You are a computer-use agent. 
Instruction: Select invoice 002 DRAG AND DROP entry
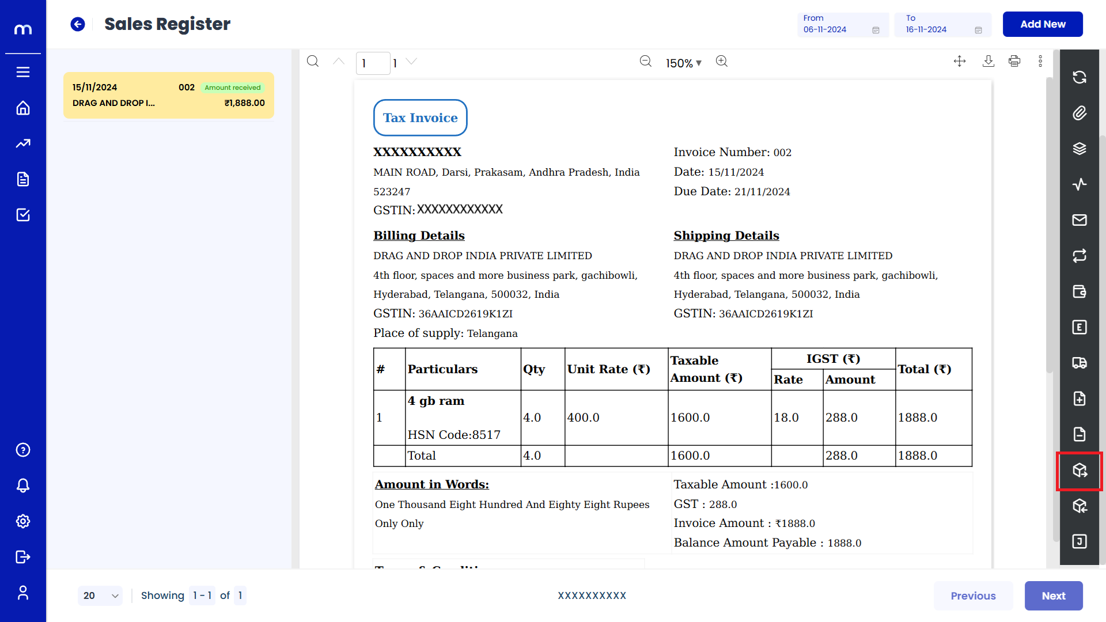point(168,96)
